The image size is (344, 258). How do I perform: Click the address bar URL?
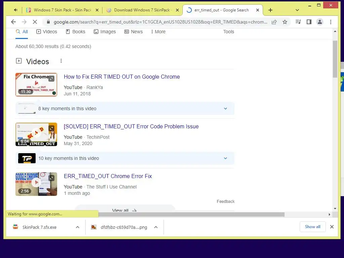click(x=160, y=22)
